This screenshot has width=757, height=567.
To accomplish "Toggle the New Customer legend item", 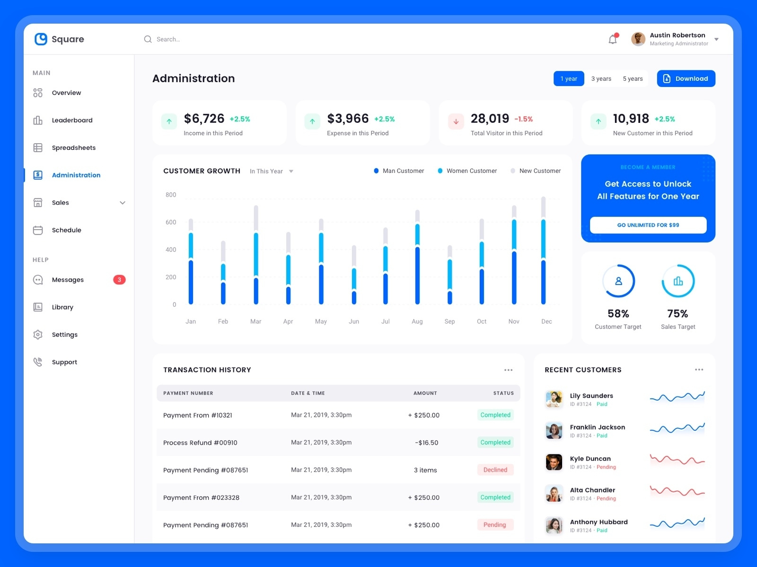I will pos(535,171).
